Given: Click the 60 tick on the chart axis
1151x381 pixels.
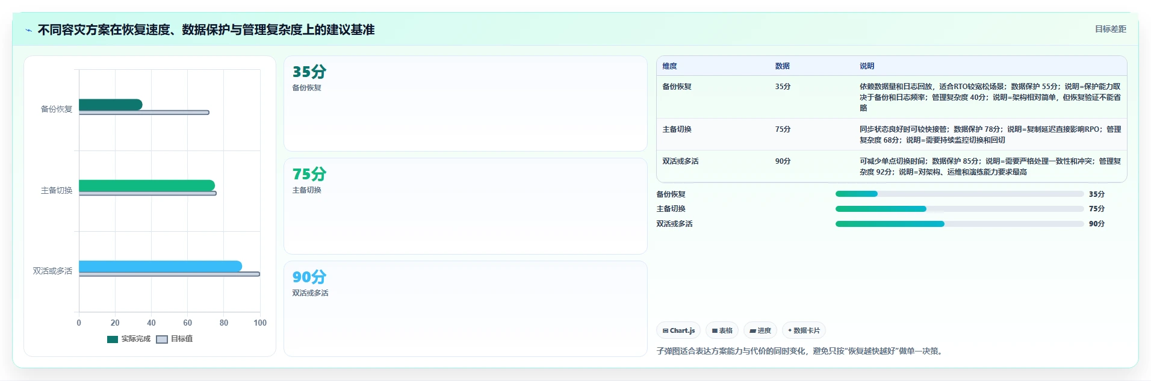Looking at the screenshot, I should click(187, 323).
